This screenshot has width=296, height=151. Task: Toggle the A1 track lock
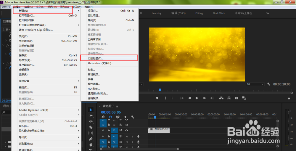tap(109, 136)
